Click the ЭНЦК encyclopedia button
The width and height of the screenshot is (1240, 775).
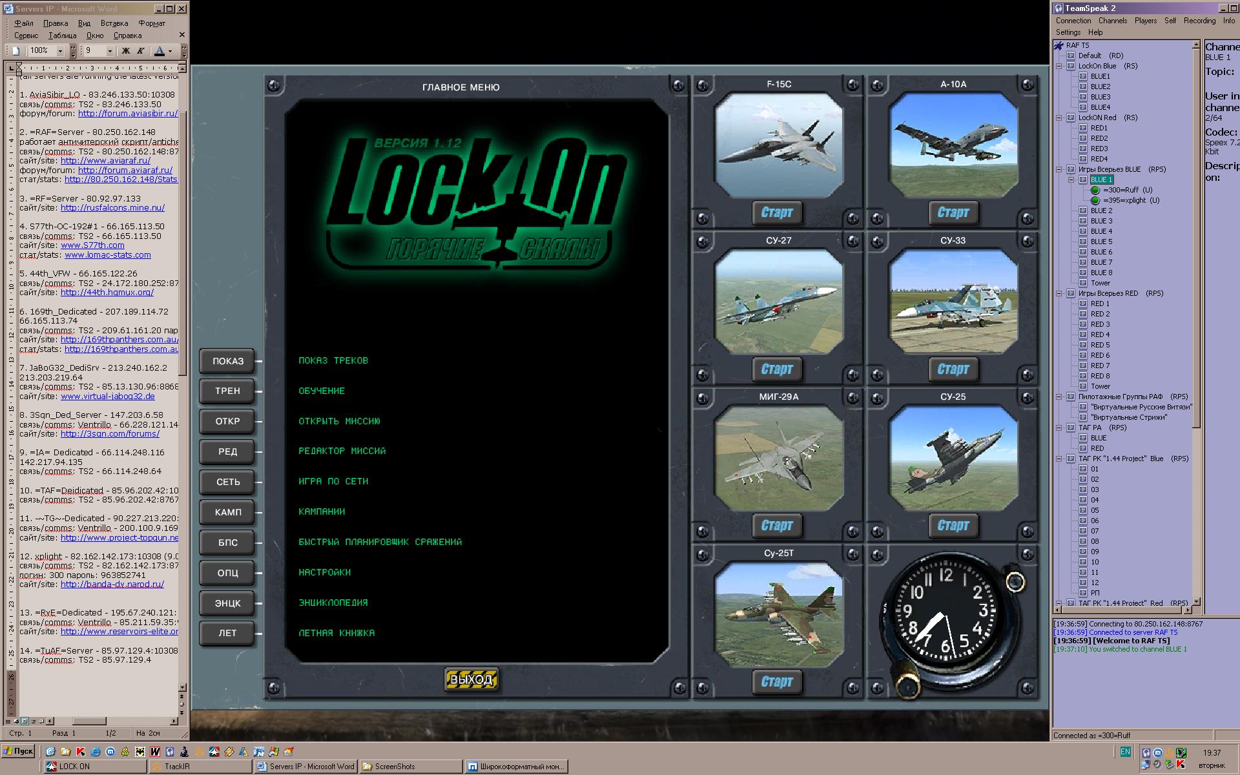pyautogui.click(x=227, y=603)
